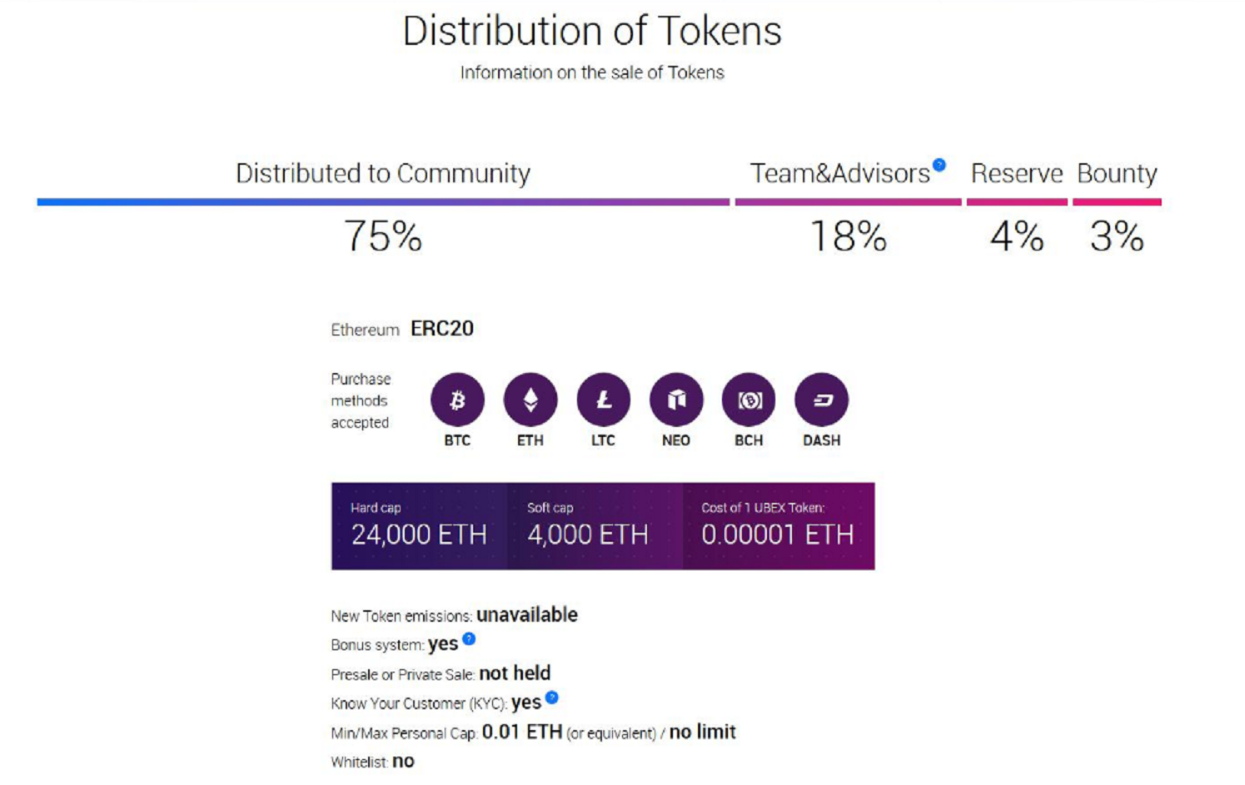
Task: Select the NEO purchase icon
Action: (676, 400)
